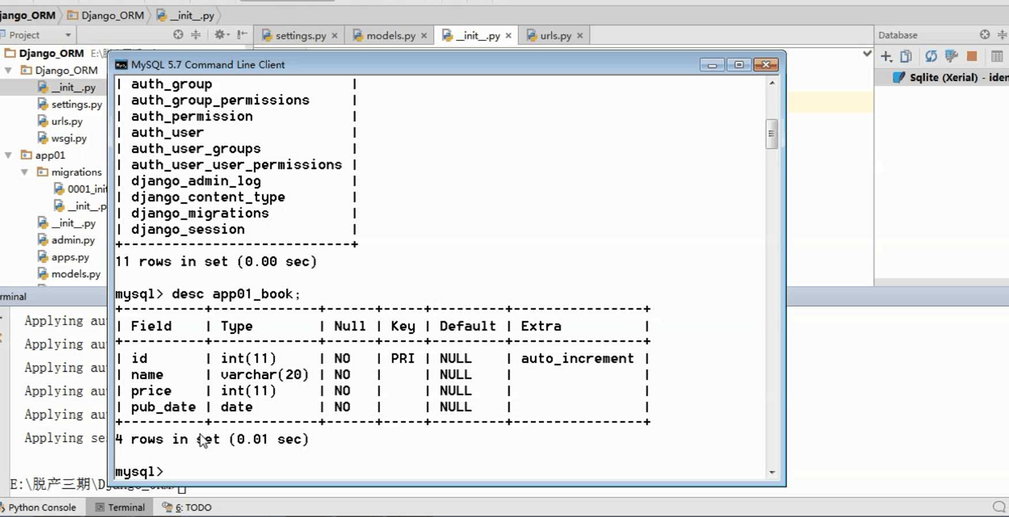Screen dimensions: 1009x517
Task: Close the models.py tab
Action: [x=424, y=36]
